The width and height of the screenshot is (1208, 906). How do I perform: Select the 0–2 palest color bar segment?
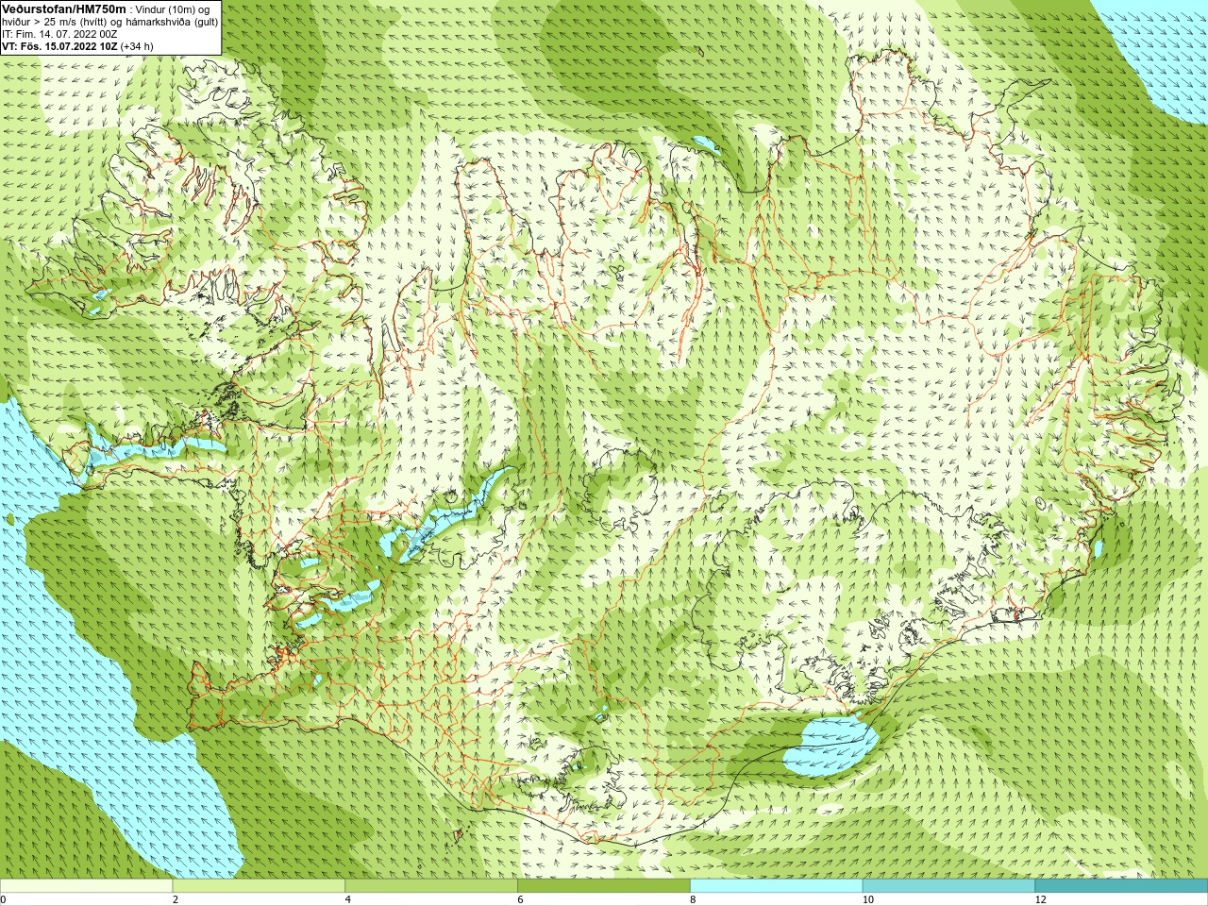86,886
